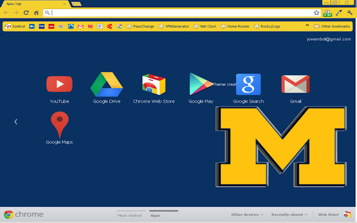Open the clock extension showing 3:30
The image size is (357, 223).
tap(327, 13)
